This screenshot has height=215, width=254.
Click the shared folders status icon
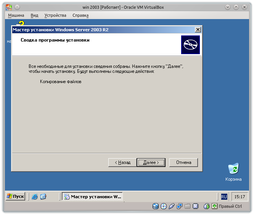(x=187, y=206)
